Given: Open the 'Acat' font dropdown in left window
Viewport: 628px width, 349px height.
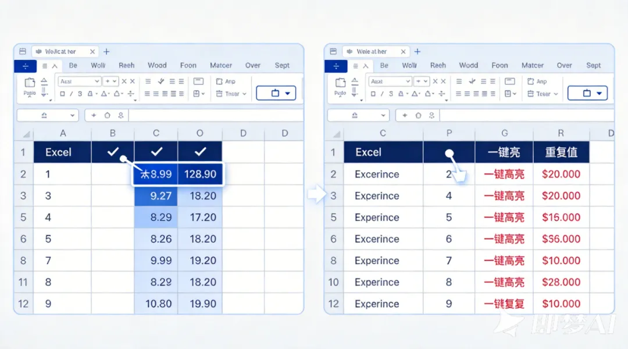Looking at the screenshot, I should [79, 81].
